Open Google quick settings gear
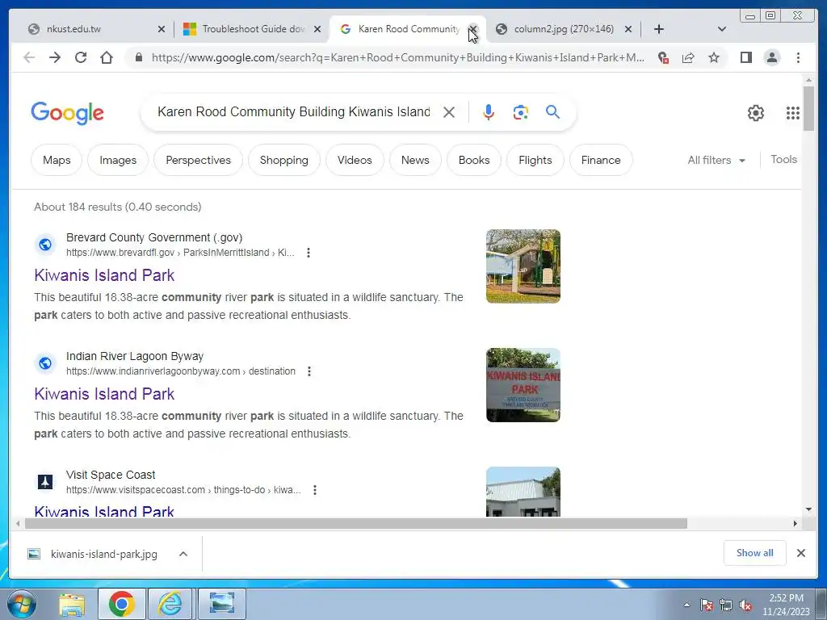The image size is (827, 620). (x=756, y=113)
